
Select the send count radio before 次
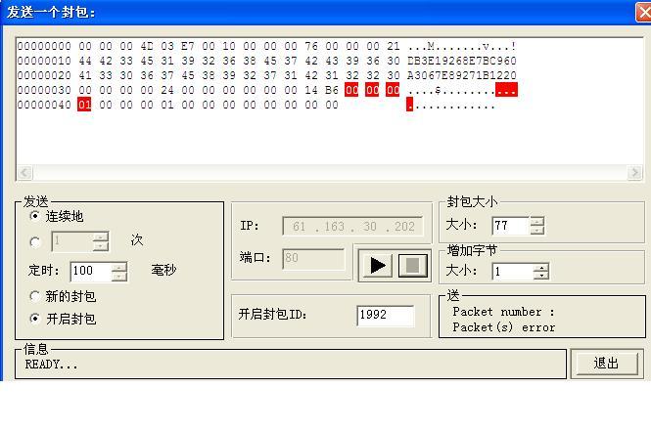[x=35, y=242]
